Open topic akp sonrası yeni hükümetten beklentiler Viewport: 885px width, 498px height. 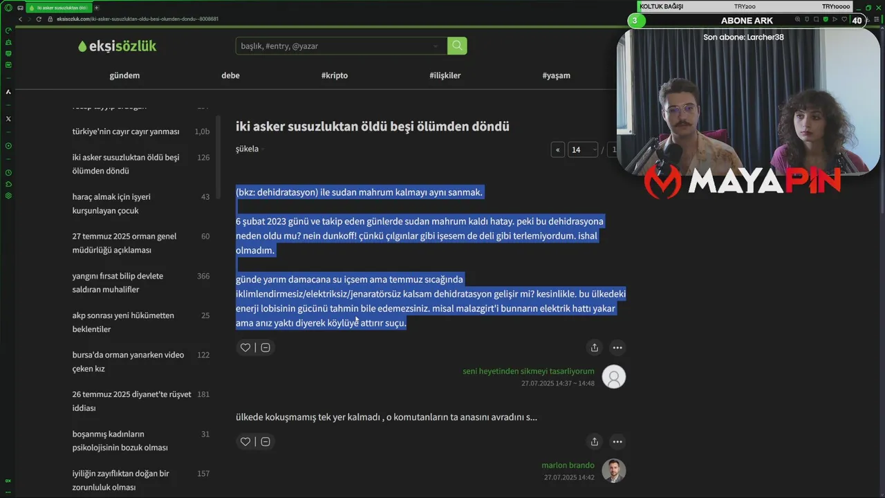[123, 322]
